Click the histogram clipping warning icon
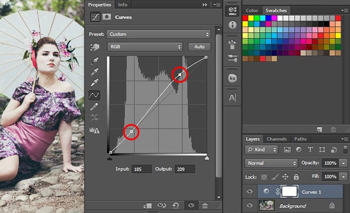 [94, 130]
